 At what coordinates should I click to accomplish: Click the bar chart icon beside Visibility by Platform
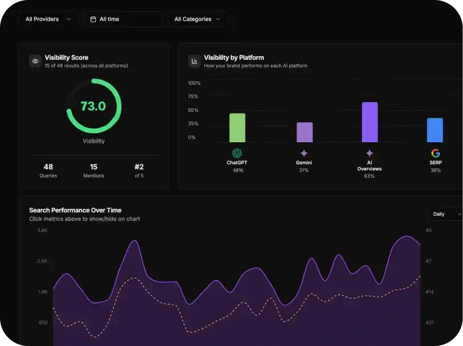click(194, 61)
